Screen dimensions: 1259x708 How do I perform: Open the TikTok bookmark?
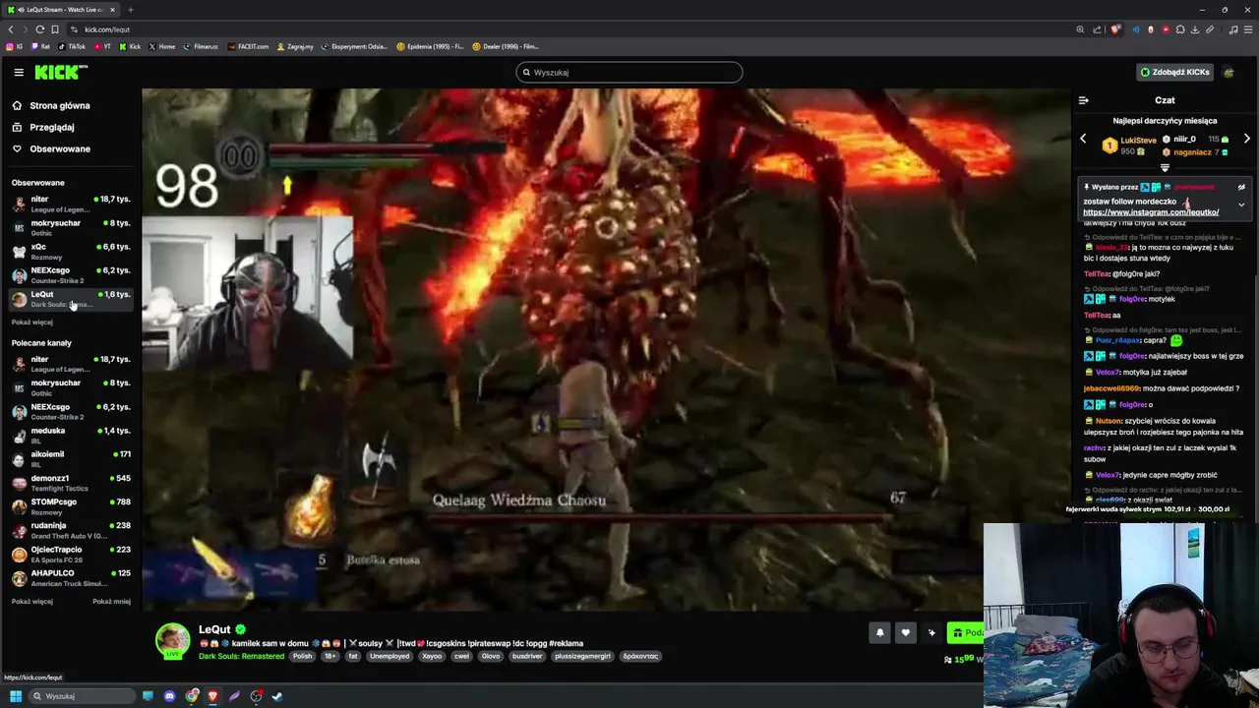pos(72,46)
